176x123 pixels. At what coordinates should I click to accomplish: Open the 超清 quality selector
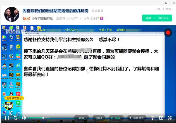pyautogui.click(x=82, y=118)
